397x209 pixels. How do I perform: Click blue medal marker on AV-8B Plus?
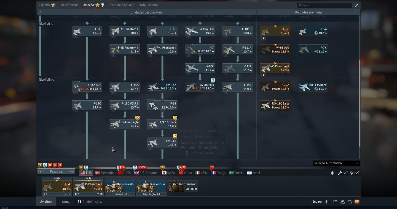click(213, 81)
